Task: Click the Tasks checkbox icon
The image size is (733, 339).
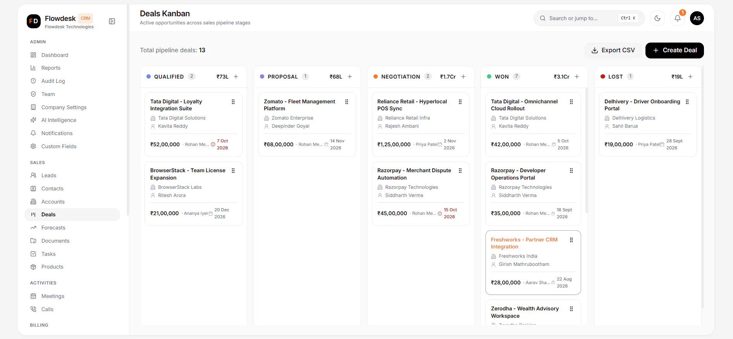Action: click(x=33, y=254)
